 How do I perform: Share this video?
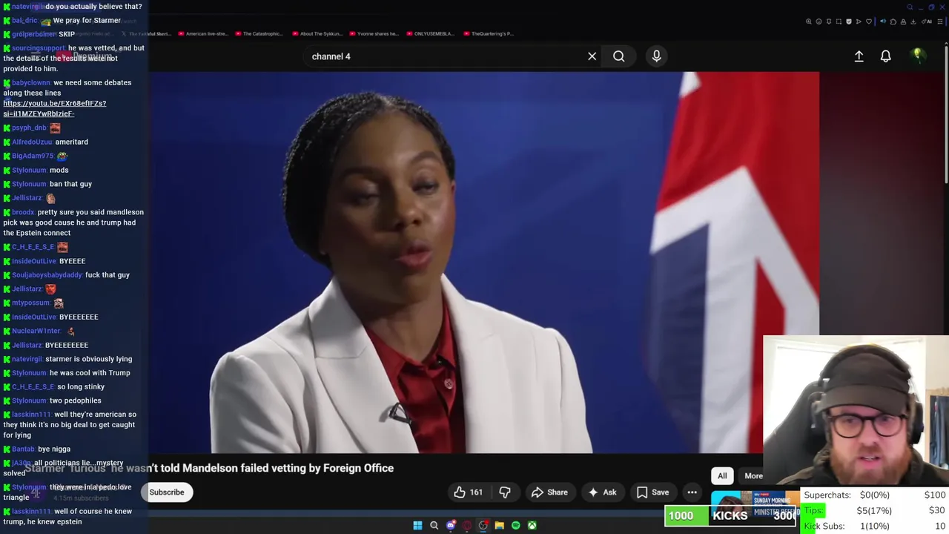(549, 492)
